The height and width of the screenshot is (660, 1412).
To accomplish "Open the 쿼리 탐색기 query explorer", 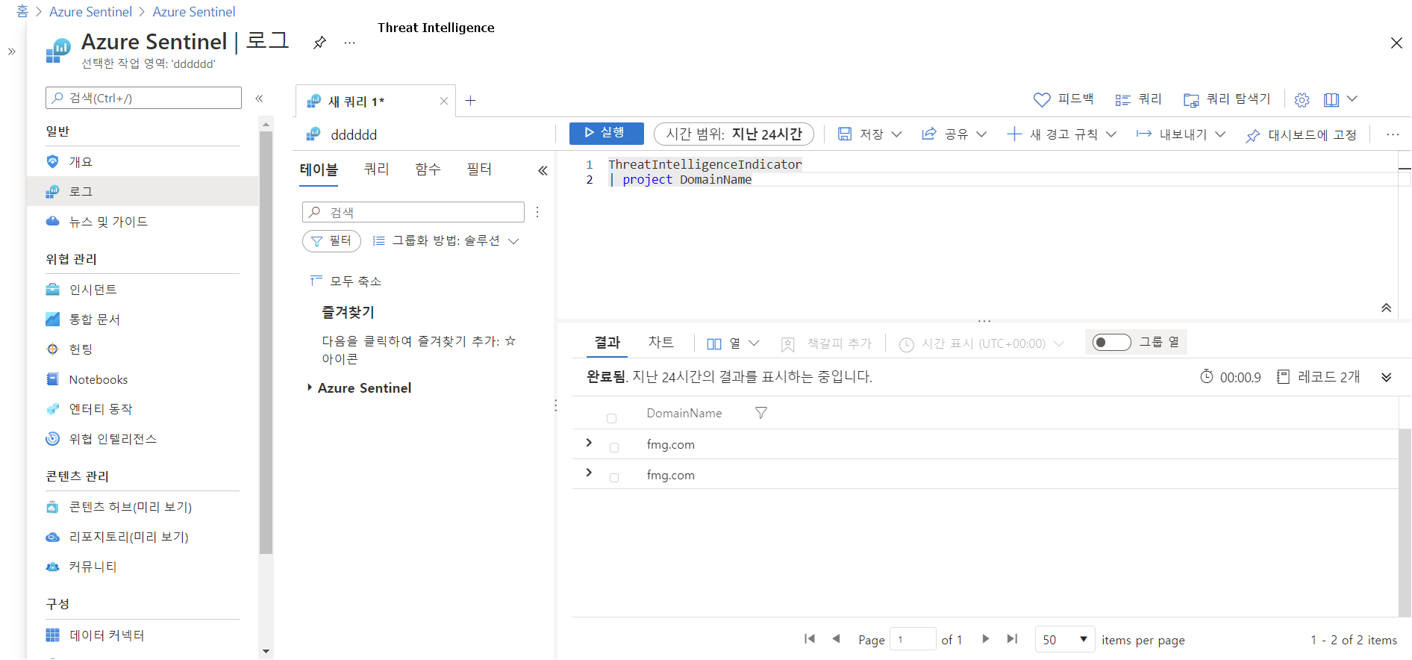I will coord(1226,99).
